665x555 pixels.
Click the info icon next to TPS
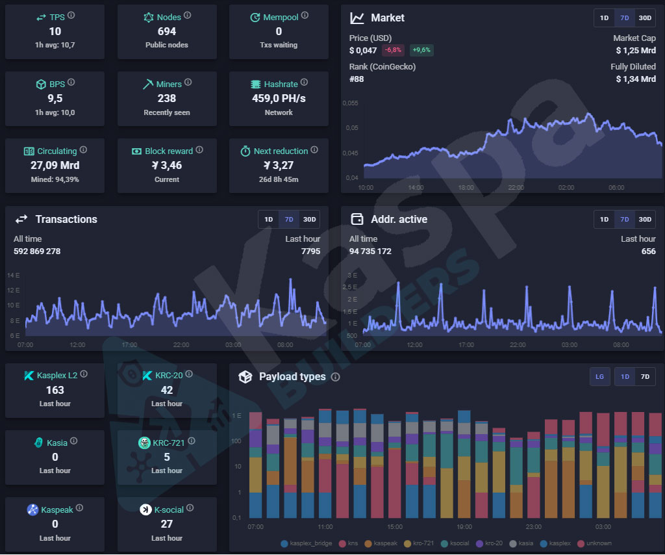point(71,16)
